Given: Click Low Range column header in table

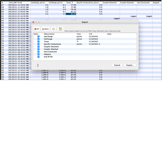Looking at the screenshot, I should point(38,3).
